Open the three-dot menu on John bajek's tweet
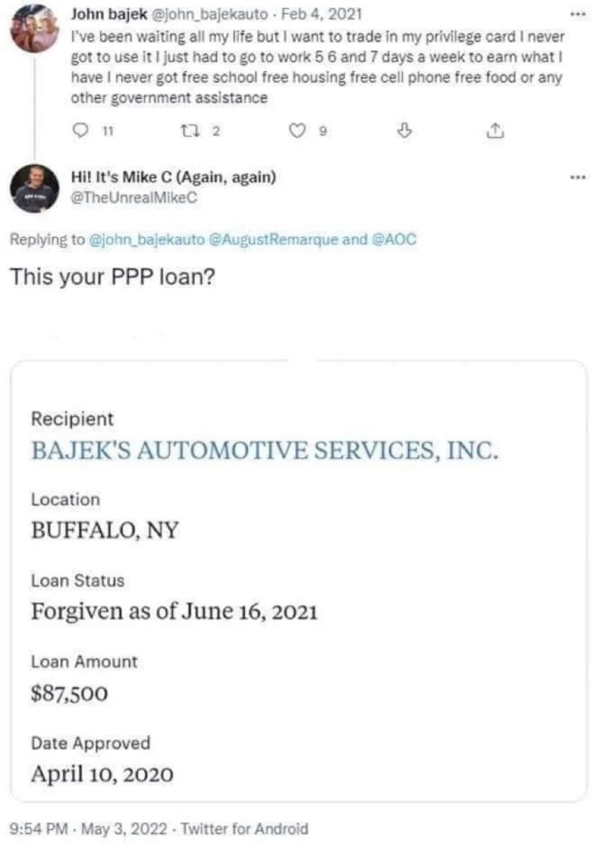The image size is (600, 848). click(x=578, y=14)
